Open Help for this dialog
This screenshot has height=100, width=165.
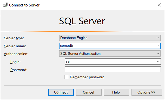tap(116, 92)
